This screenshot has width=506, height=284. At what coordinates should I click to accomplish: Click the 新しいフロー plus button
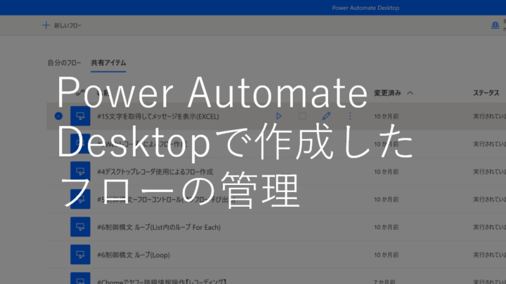[x=61, y=25]
